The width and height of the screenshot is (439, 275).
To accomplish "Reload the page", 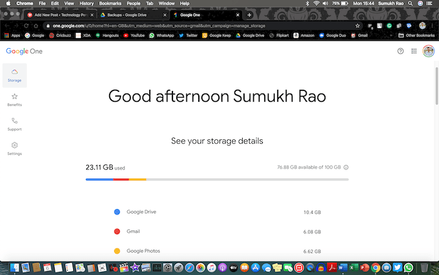I will [26, 26].
